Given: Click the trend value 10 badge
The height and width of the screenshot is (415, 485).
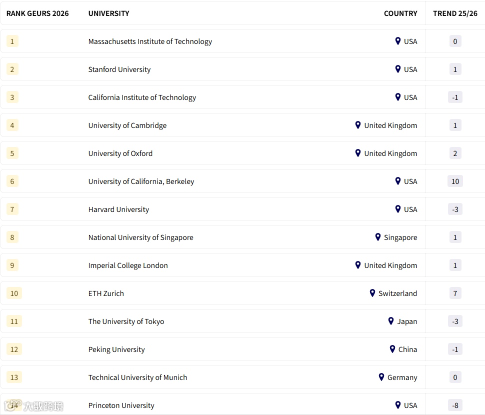Looking at the screenshot, I should coord(455,181).
